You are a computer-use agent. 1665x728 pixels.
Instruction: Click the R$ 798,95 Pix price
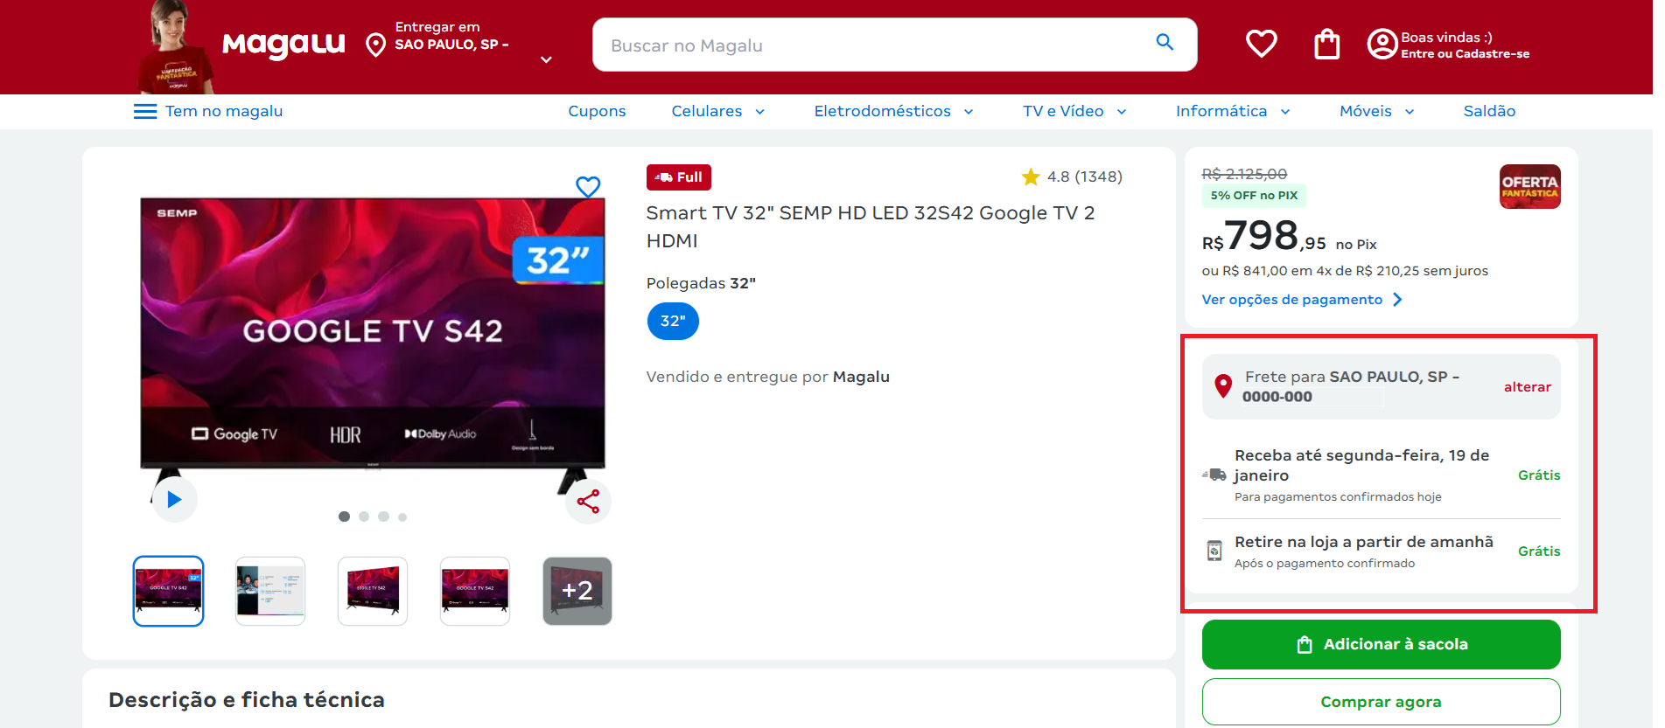(x=1263, y=236)
